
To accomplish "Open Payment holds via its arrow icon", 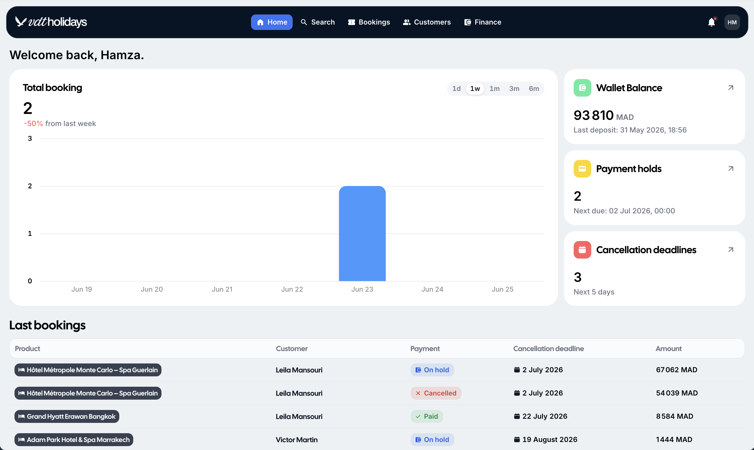I will tap(731, 169).
